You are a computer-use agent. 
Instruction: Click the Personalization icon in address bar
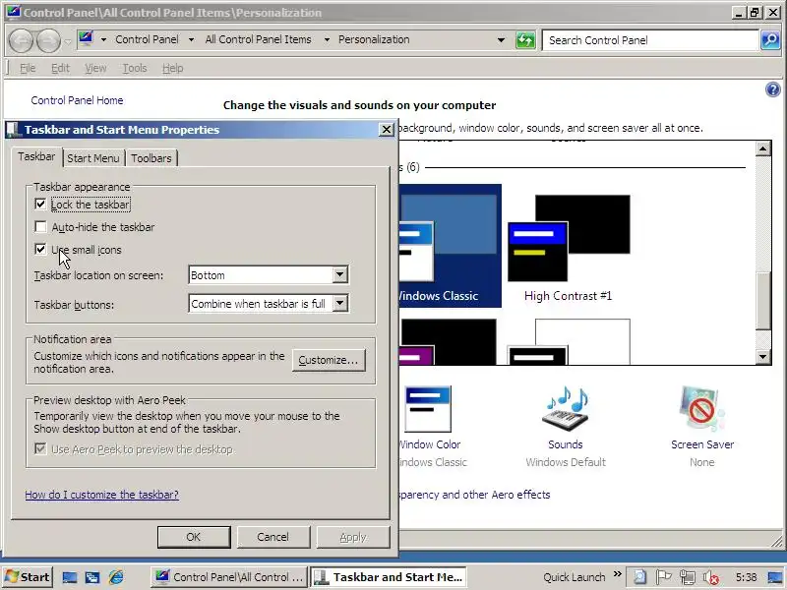tap(87, 38)
